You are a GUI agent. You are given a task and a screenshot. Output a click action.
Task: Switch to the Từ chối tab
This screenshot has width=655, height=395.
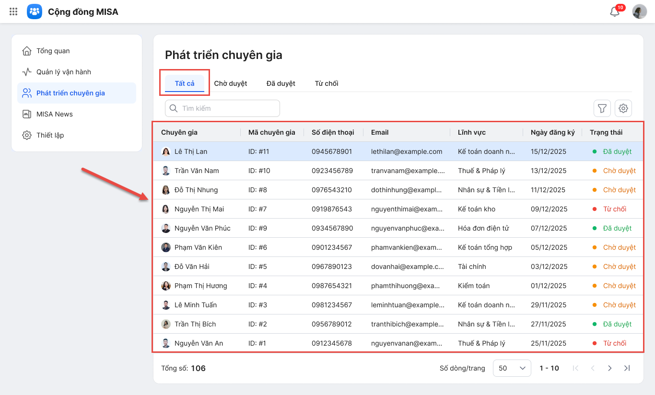click(x=326, y=83)
